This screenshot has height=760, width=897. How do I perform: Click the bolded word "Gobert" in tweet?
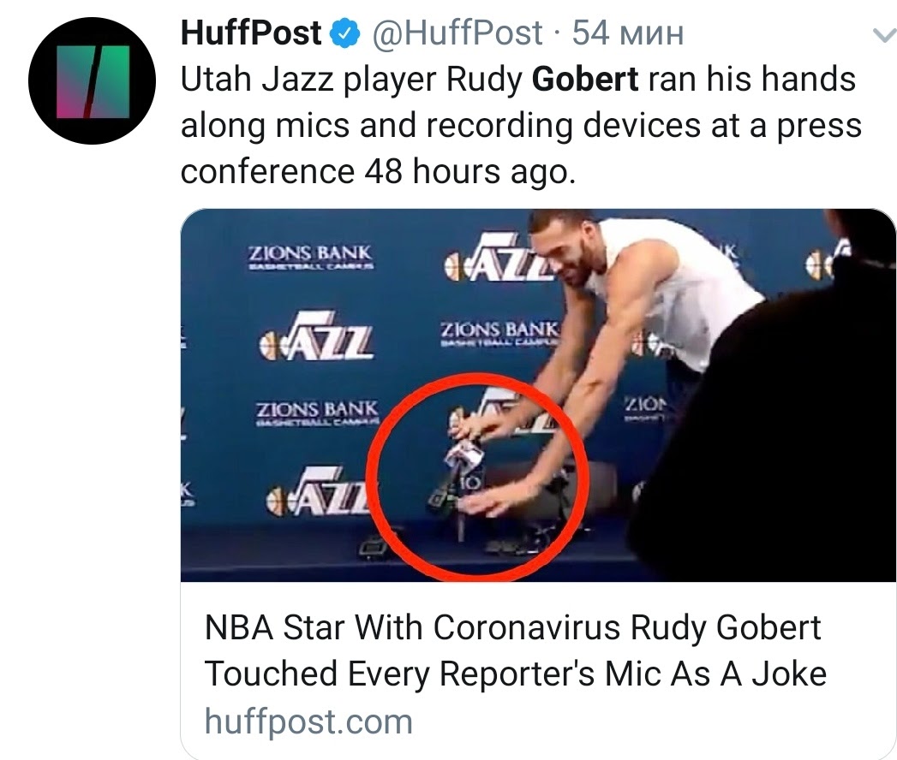585,80
